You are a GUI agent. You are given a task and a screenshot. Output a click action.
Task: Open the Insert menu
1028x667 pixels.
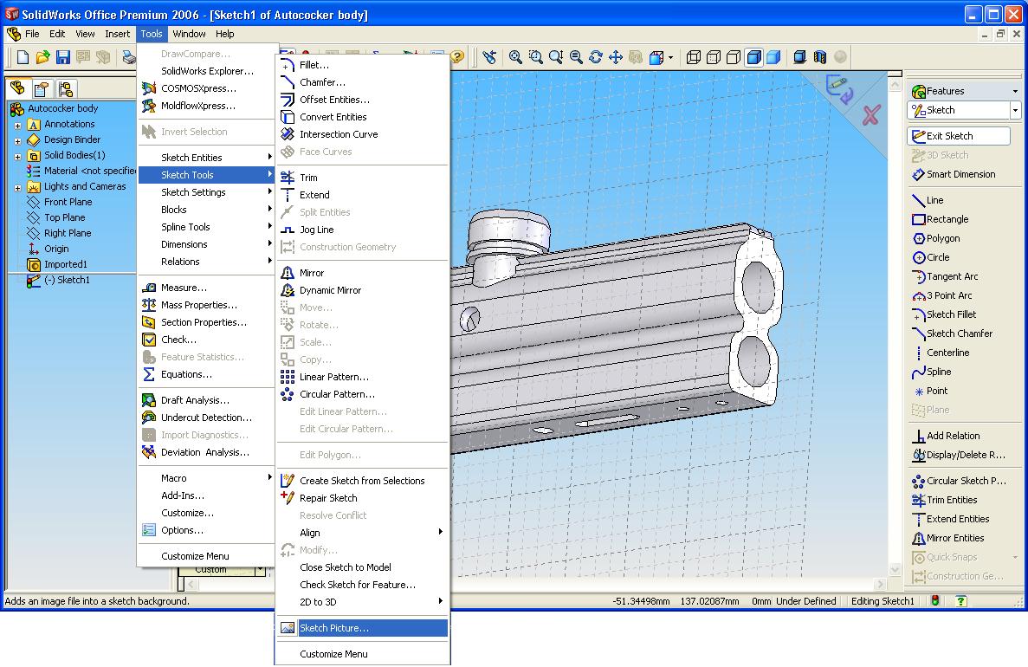point(118,34)
